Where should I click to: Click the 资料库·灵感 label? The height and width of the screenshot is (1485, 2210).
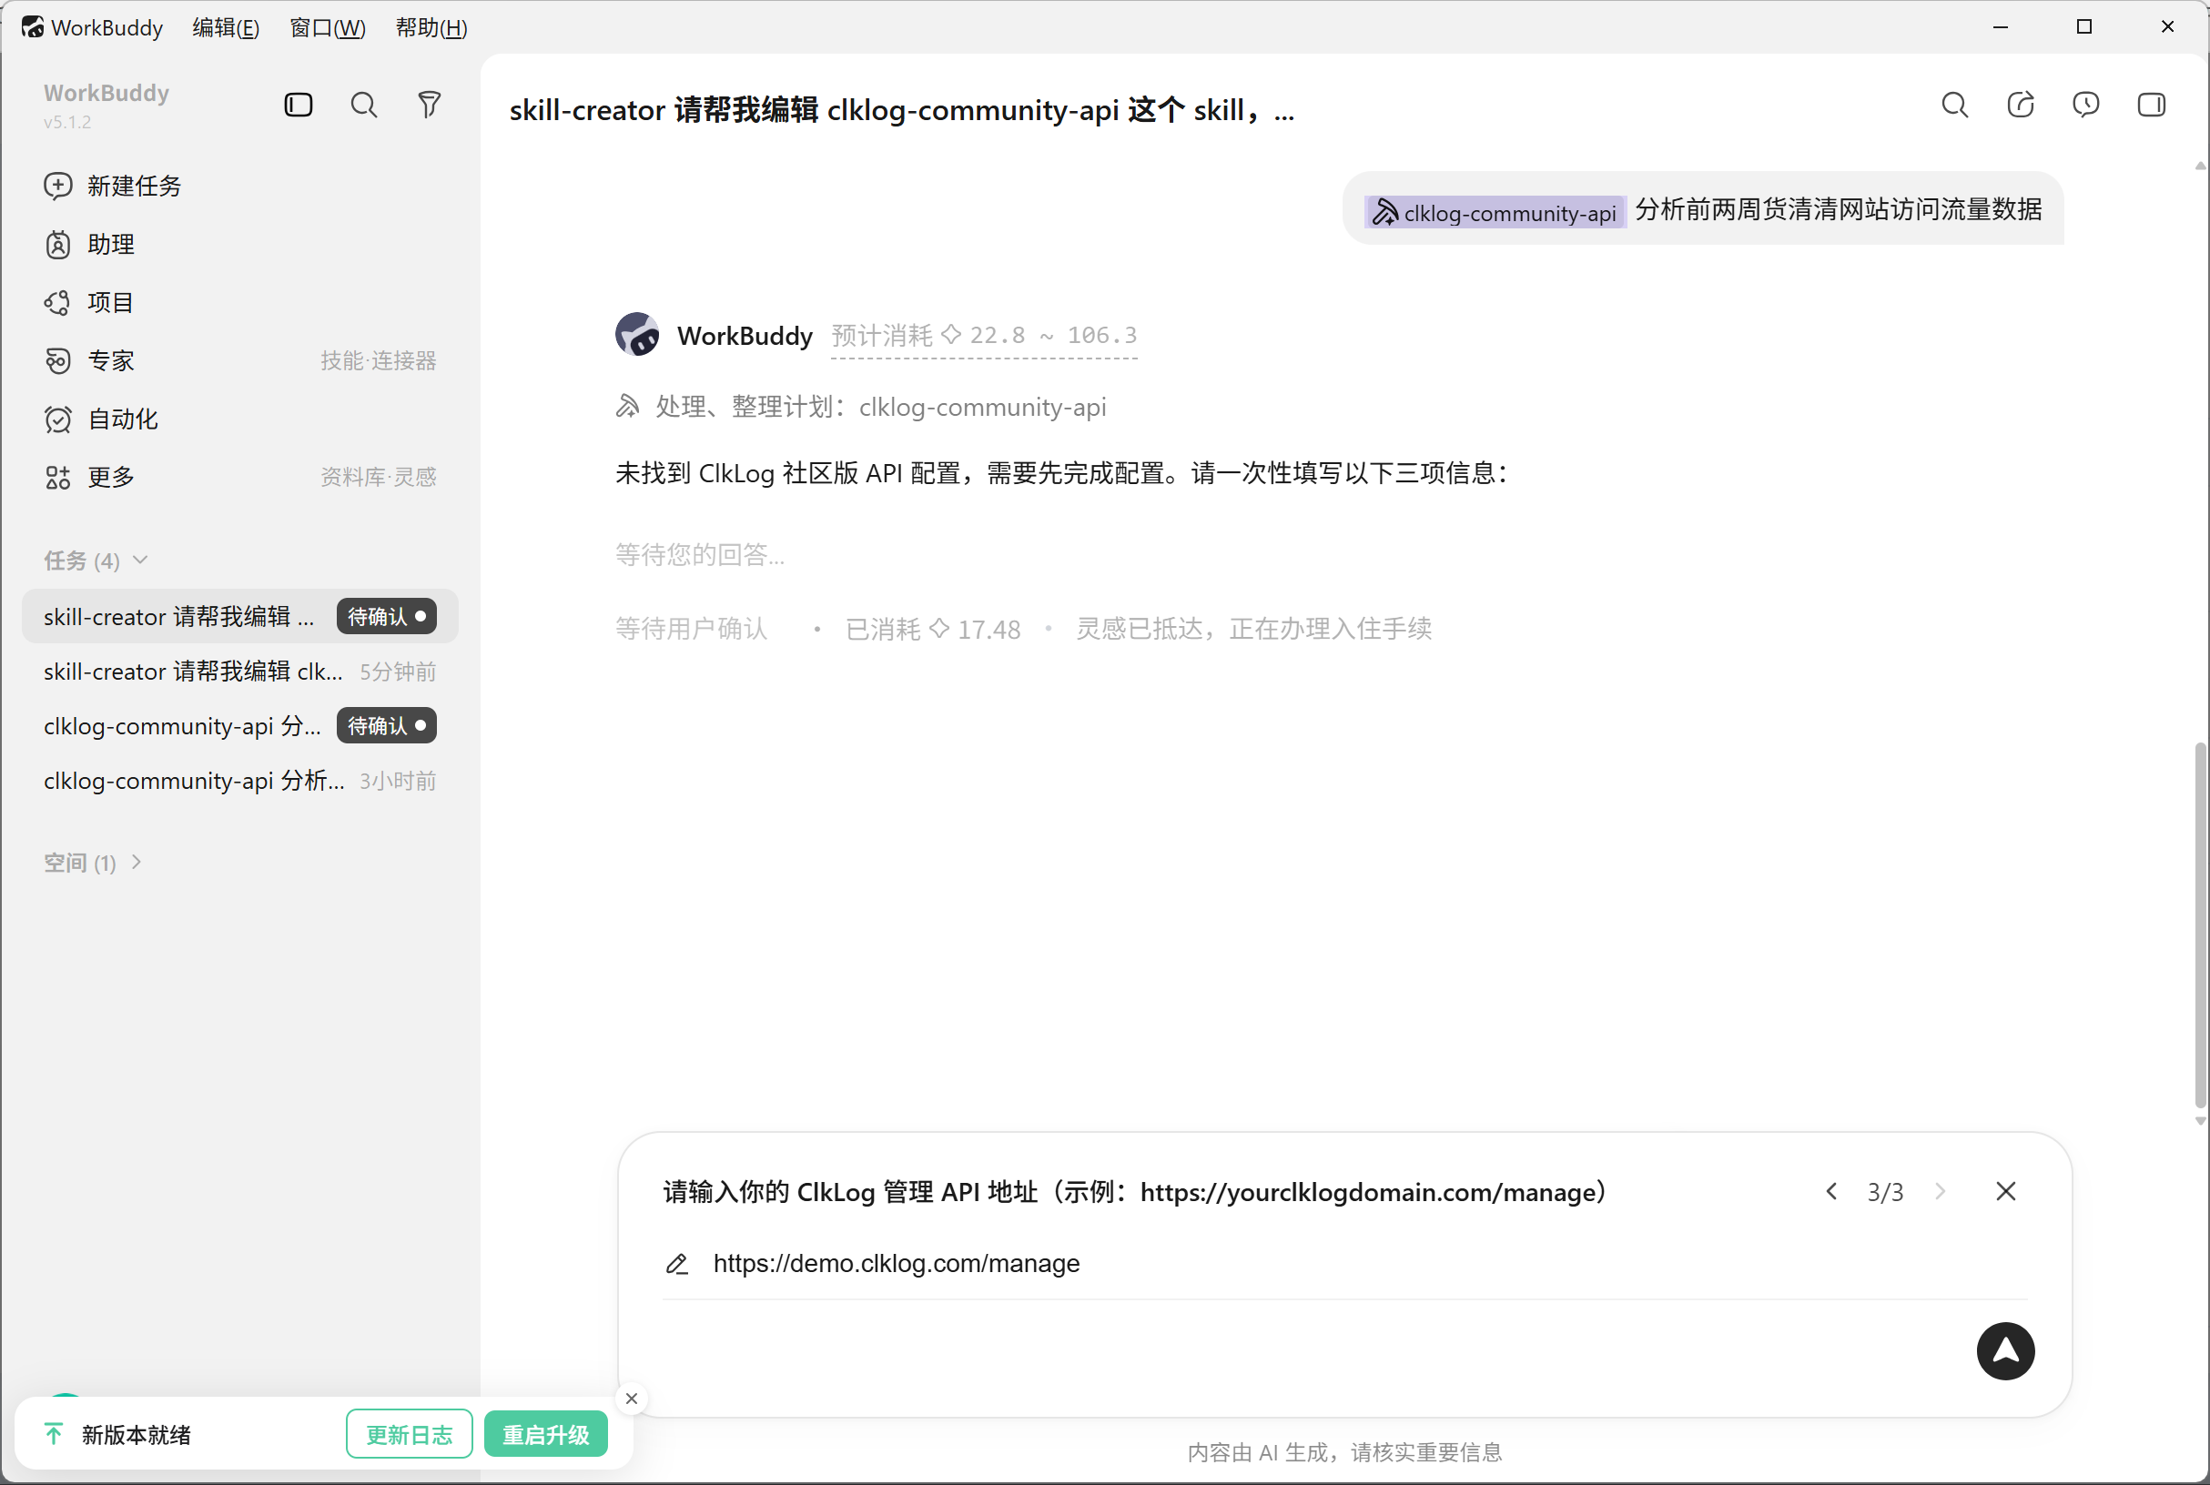[378, 478]
